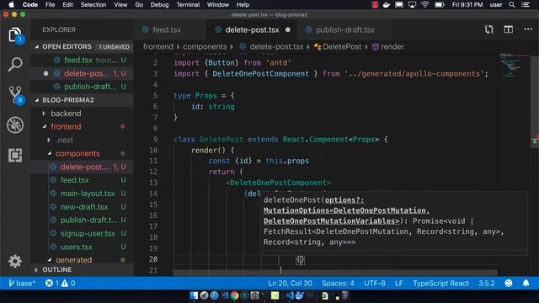
Task: Launch Chrome from the Dock
Action: tap(234, 295)
